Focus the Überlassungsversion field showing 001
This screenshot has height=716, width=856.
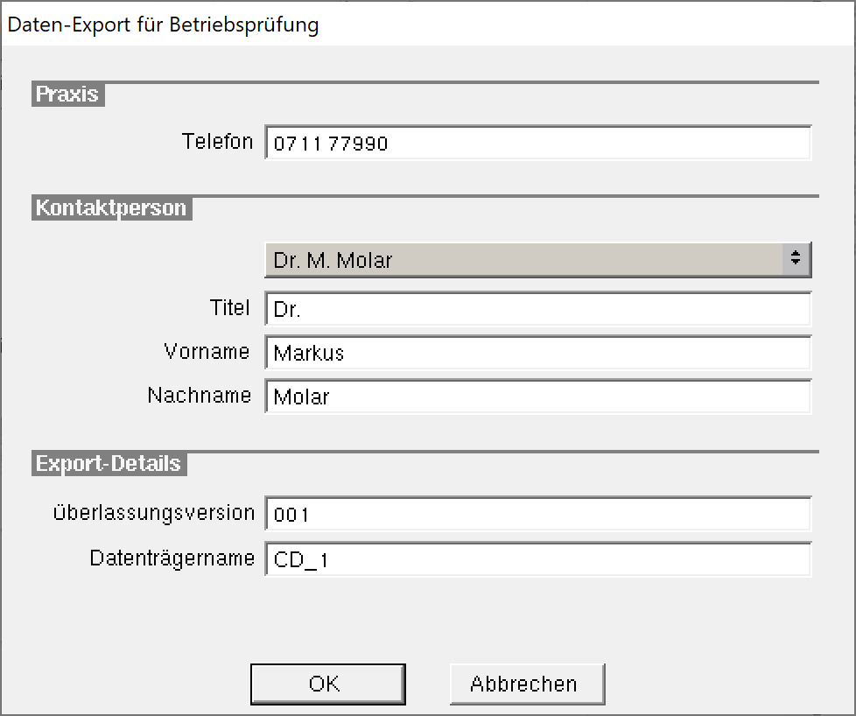pos(537,514)
